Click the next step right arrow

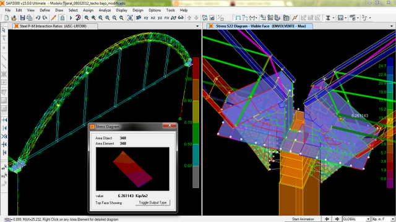(x=337, y=219)
